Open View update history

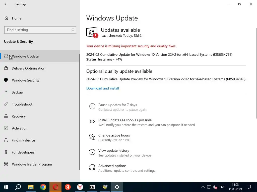click(x=114, y=150)
